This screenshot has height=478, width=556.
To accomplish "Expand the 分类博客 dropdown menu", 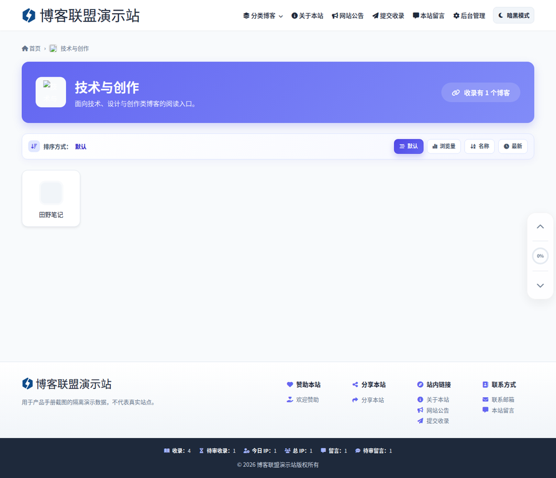I will pos(263,16).
